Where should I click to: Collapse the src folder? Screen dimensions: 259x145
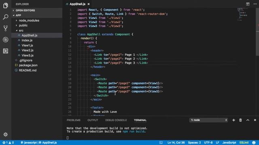pos(21,31)
